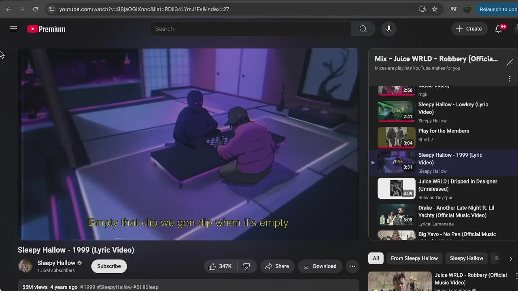Start voice search with microphone icon
Screen dimensions: 518x291
pyautogui.click(x=388, y=29)
